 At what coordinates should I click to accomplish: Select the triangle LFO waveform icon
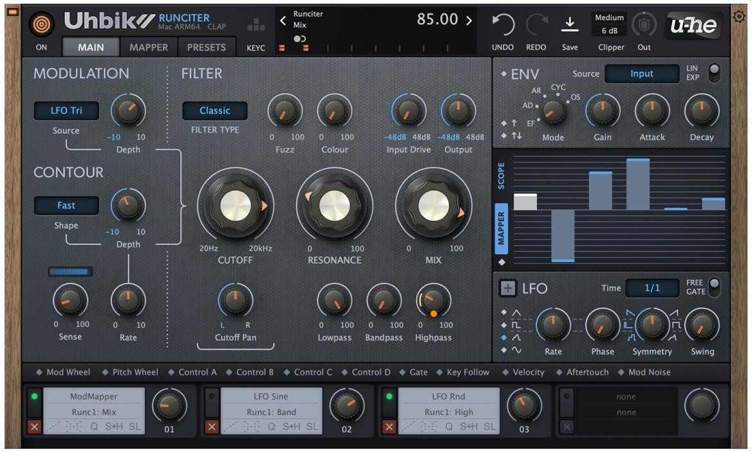coord(516,312)
